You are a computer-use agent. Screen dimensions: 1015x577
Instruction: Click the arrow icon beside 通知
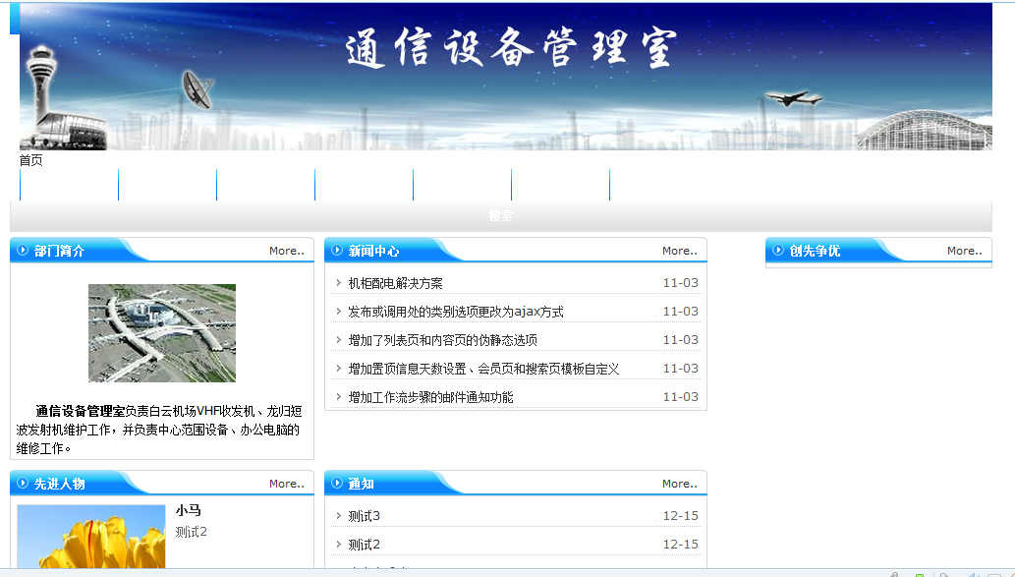pos(337,484)
